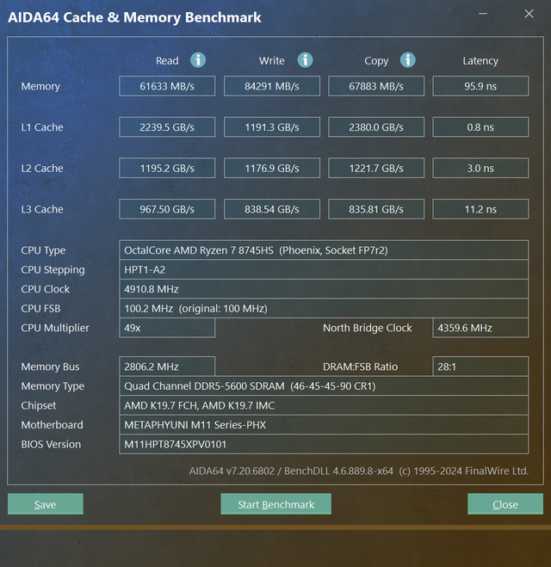Click the Copy column header
The height and width of the screenshot is (567, 551).
coord(376,61)
